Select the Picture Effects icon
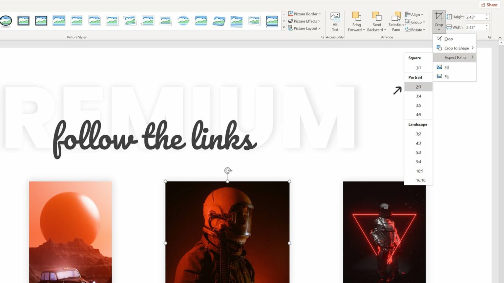504x283 pixels. [291, 21]
